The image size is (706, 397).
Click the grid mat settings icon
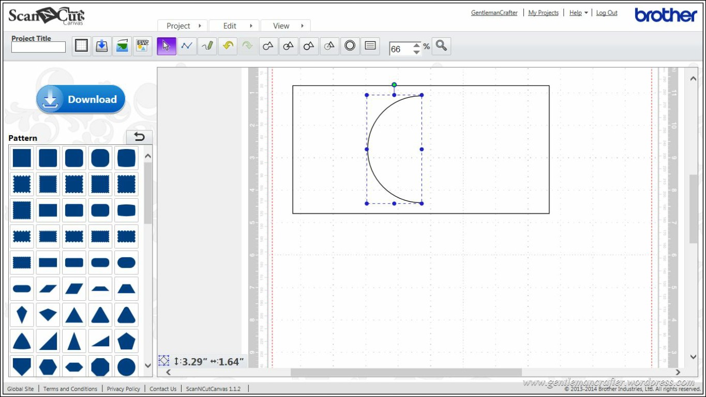(81, 46)
